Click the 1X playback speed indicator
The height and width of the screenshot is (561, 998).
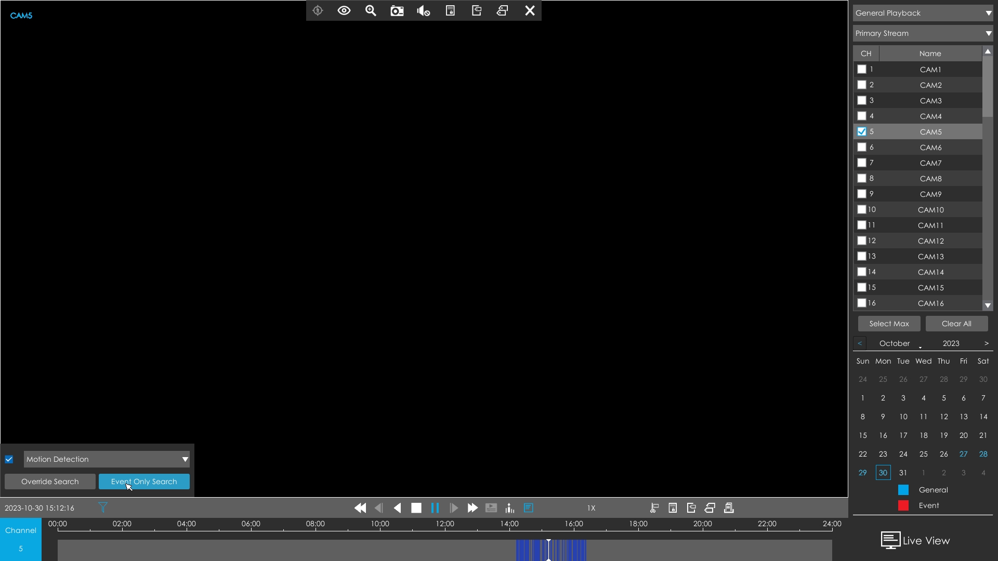(591, 508)
